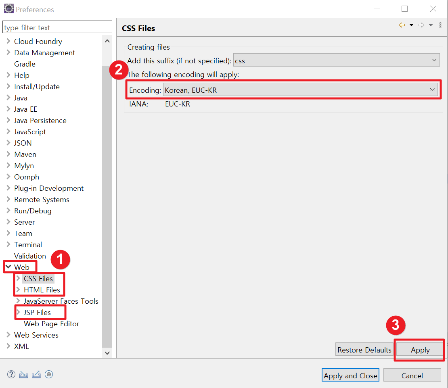Open the forward history dropdown arrow
This screenshot has width=448, height=388.
pos(431,25)
